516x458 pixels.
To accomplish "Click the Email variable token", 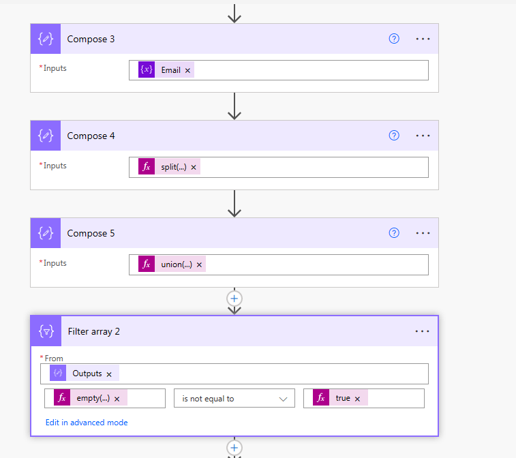I will tap(166, 70).
